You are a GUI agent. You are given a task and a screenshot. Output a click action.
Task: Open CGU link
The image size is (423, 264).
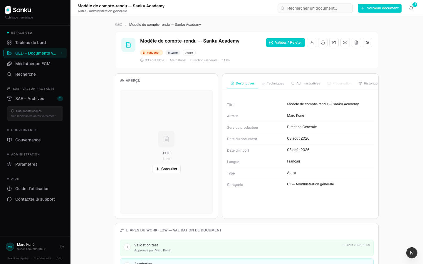coord(59,258)
